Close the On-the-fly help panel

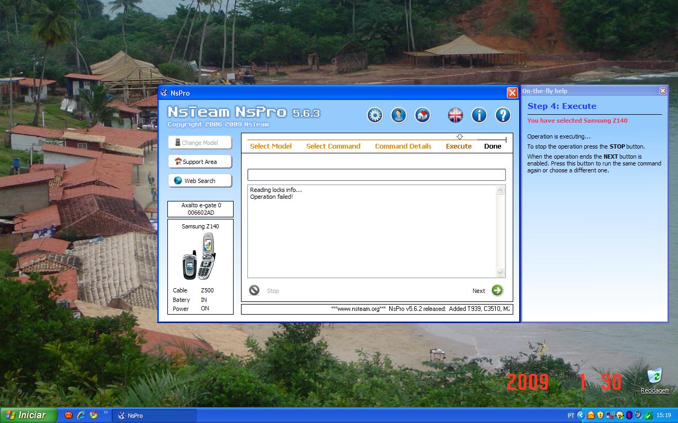pyautogui.click(x=663, y=91)
